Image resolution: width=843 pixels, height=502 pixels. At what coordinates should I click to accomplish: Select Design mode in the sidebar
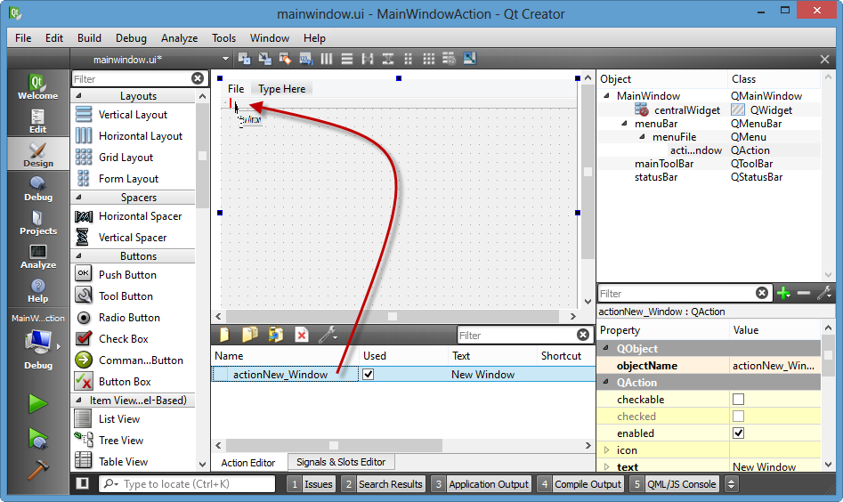(37, 155)
